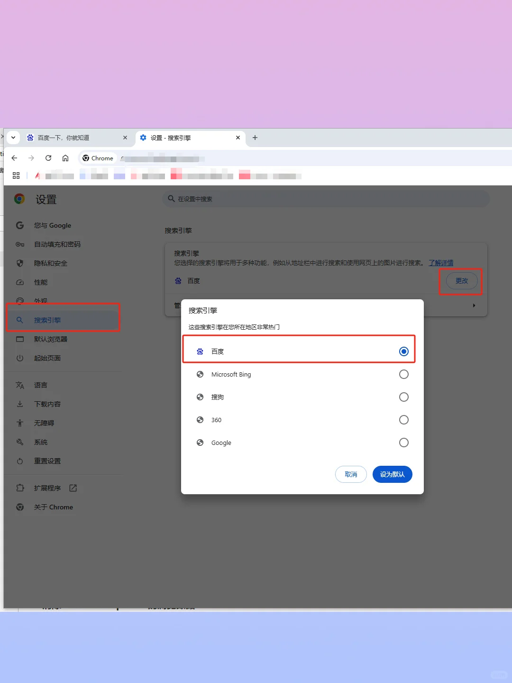Open the 了解详情 link
512x683 pixels.
[441, 262]
